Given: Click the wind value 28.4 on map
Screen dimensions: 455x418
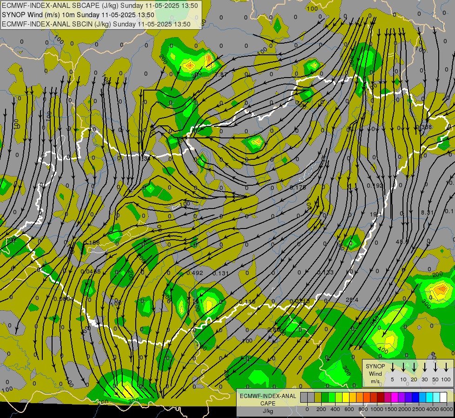Looking at the screenshot, I should point(352,300).
